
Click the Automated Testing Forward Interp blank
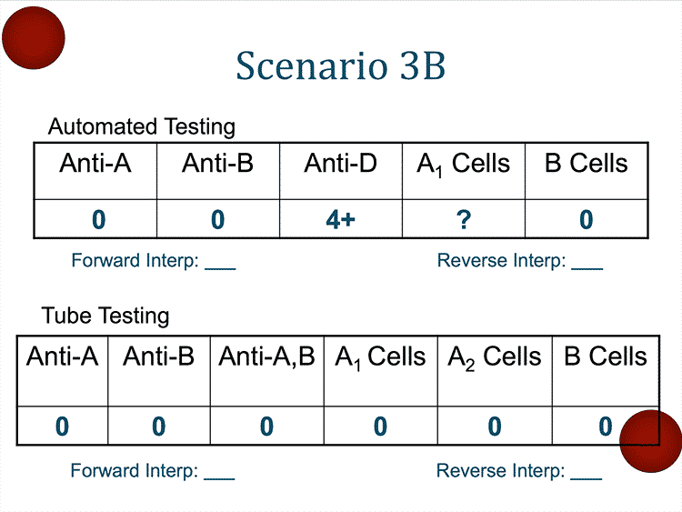pyautogui.click(x=220, y=263)
